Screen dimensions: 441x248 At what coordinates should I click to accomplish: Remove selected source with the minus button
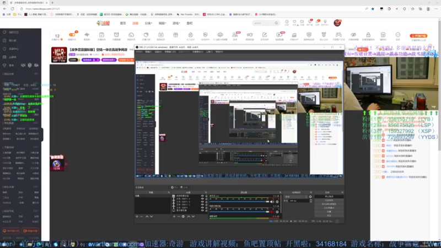179,217
